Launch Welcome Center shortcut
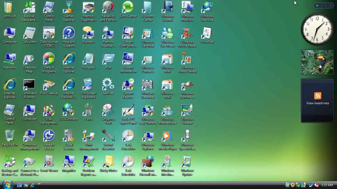337x189 pixels. [148, 12]
